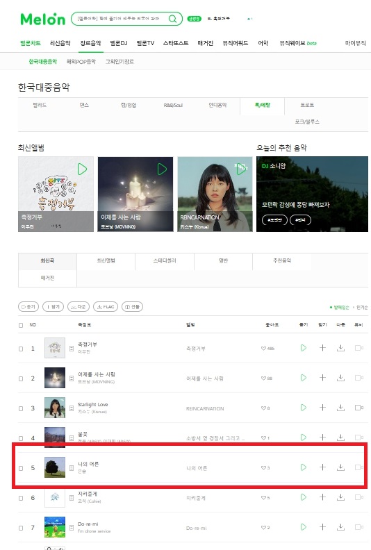Download the Starlight Love track
The image size is (371, 550).
click(x=340, y=408)
